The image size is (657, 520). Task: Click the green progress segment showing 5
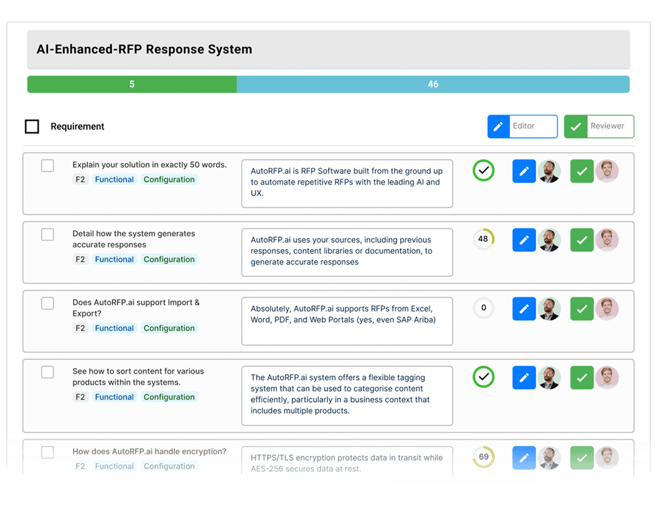[132, 84]
